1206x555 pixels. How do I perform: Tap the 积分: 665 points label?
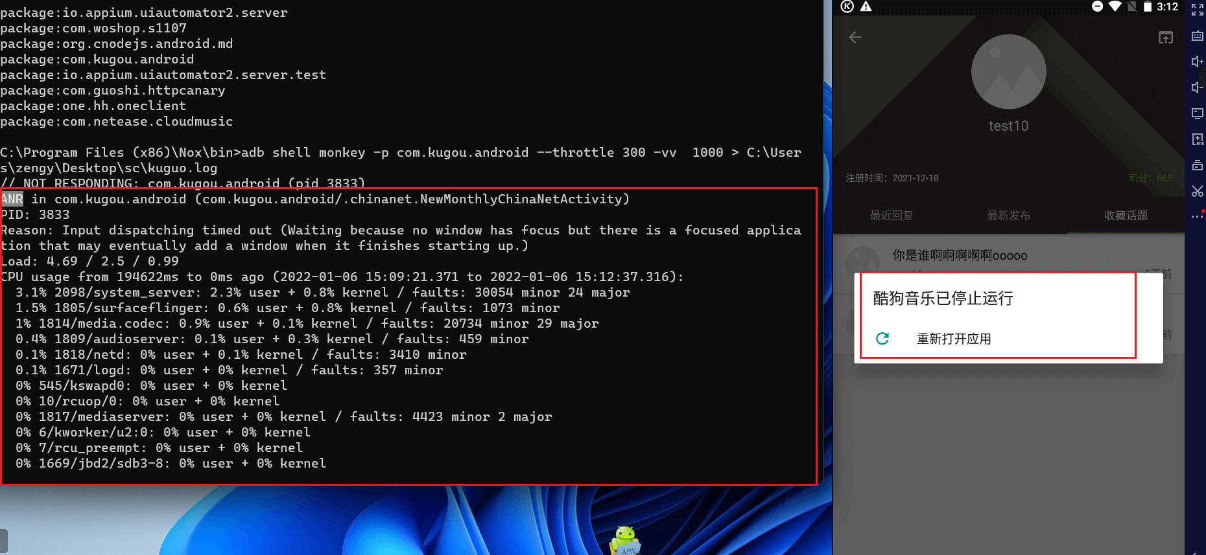pyautogui.click(x=1150, y=178)
